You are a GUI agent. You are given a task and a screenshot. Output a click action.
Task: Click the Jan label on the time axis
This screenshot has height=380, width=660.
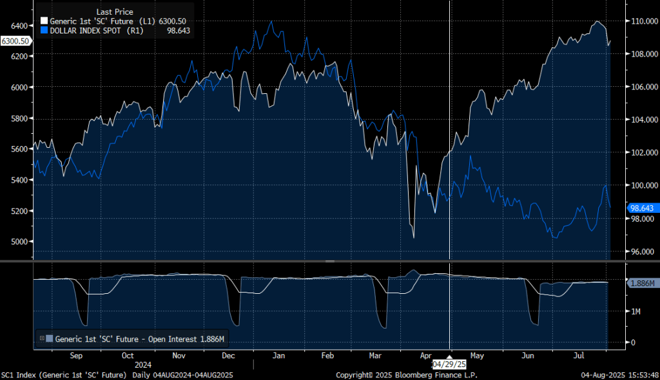(x=278, y=355)
